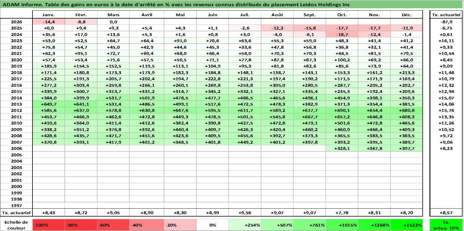Click the 2006 year row label

pos(16,148)
